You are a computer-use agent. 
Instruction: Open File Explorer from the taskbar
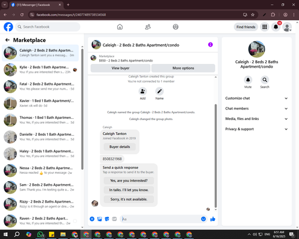[63, 234]
